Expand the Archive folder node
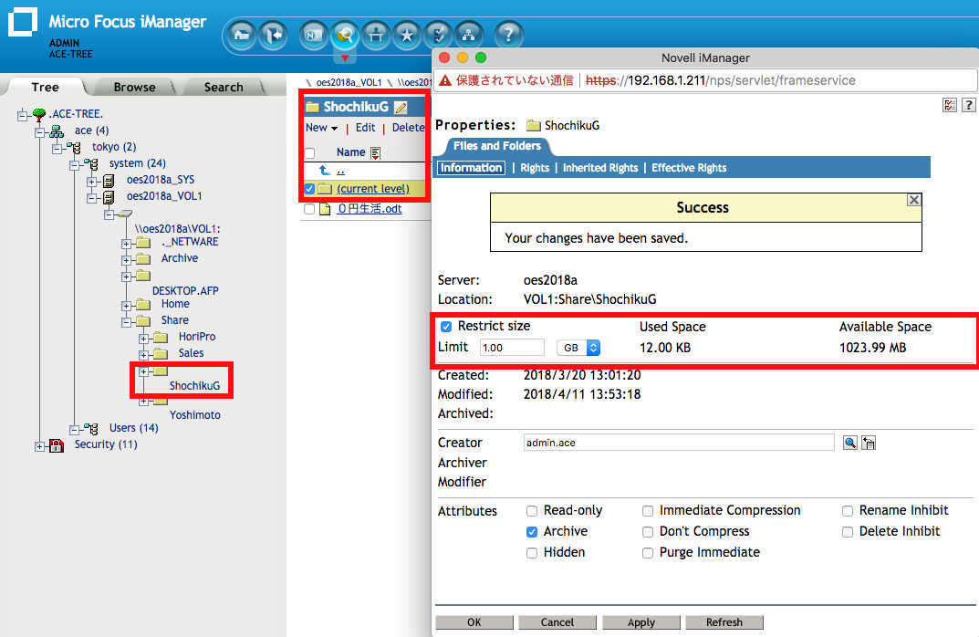Viewport: 979px width, 637px height. (x=126, y=260)
